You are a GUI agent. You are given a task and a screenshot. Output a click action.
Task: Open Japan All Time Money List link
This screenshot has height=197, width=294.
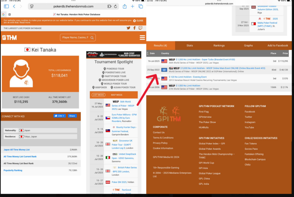point(17,150)
